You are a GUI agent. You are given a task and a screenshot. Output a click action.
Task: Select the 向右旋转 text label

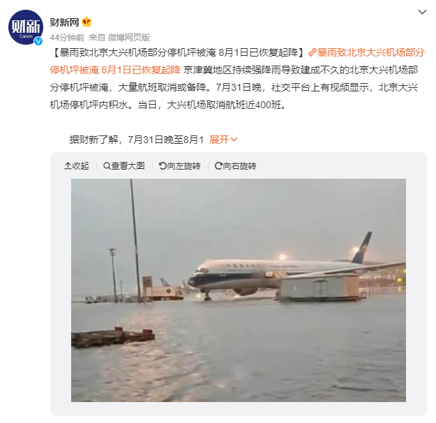pos(239,166)
